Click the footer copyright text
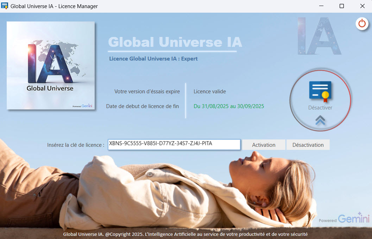372x239 pixels. coord(185,234)
